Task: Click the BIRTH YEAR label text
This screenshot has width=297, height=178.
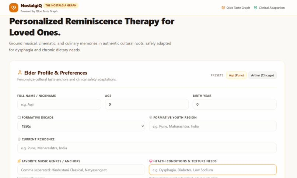Action: (202, 96)
